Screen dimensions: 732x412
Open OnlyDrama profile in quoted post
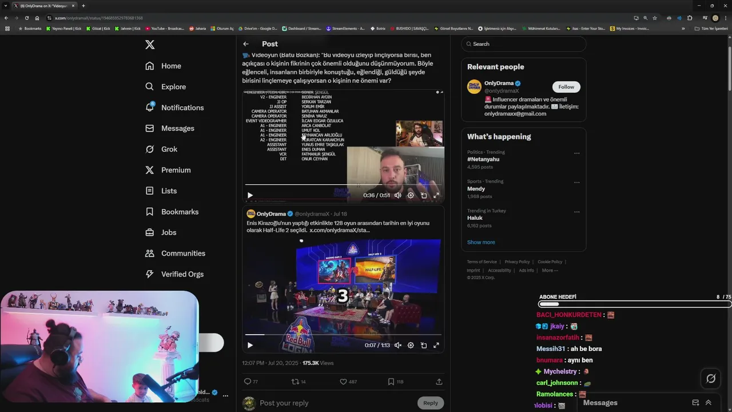271,214
